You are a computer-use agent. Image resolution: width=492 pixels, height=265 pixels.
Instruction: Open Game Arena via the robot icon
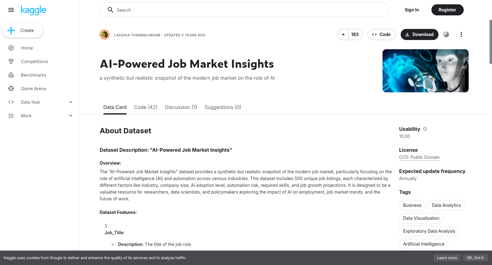coord(11,89)
